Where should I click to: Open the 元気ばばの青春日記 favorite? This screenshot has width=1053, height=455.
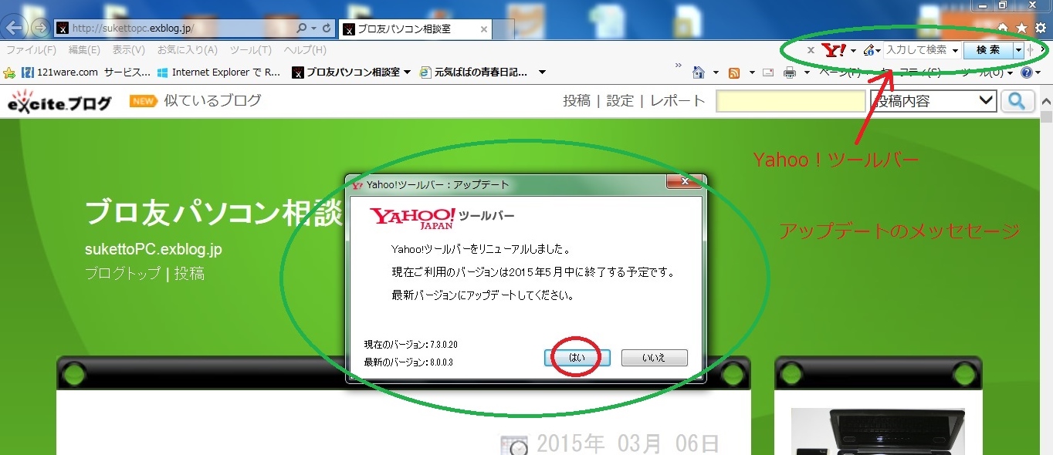pyautogui.click(x=473, y=72)
